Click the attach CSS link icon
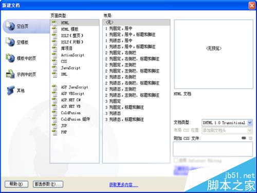 pyautogui.click(x=244, y=138)
